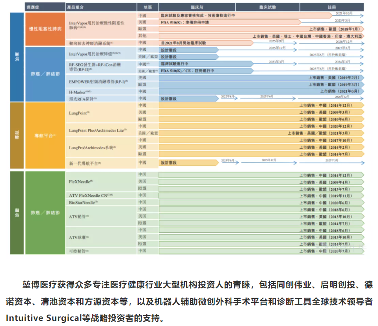Click the words Intuitive Surgical in paragraph
Screen dimensions: 378x326
point(44,318)
